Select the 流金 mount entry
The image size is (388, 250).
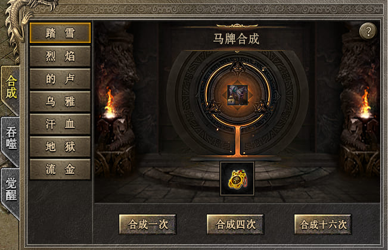60,169
